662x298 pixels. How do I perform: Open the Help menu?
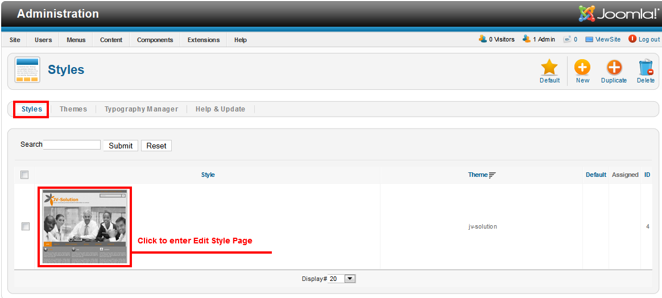pos(240,40)
